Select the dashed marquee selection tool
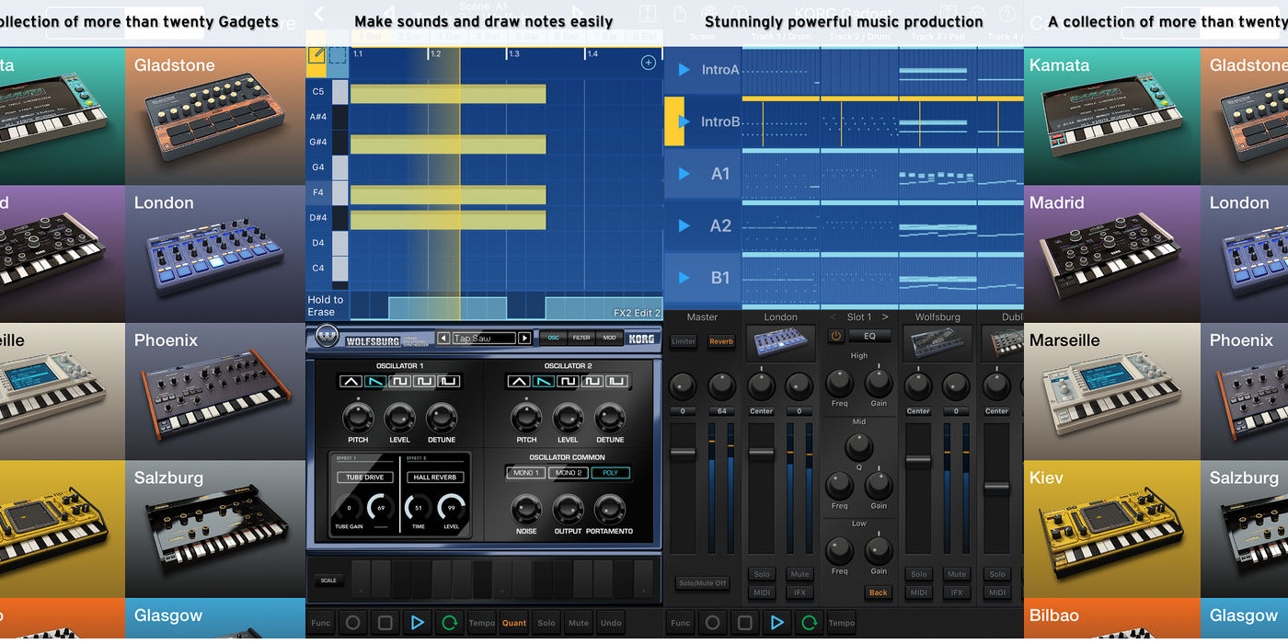The width and height of the screenshot is (1288, 644). click(x=339, y=55)
